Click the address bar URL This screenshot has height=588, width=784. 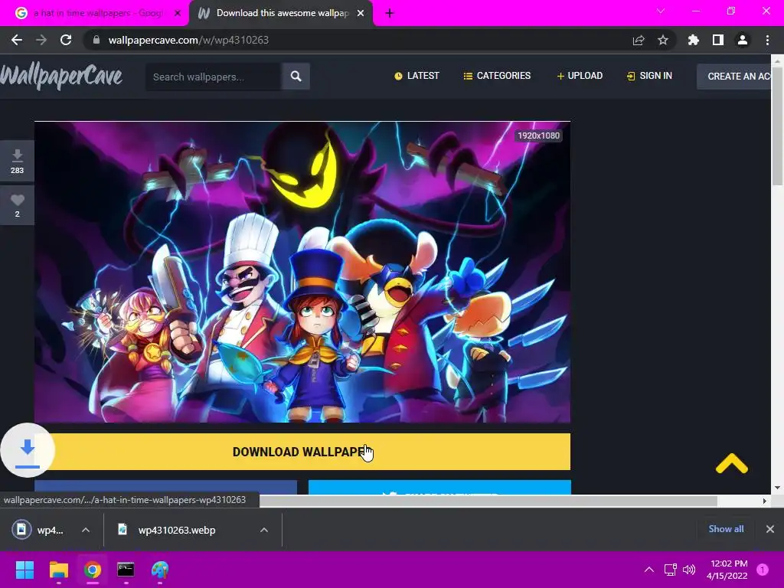(x=188, y=40)
